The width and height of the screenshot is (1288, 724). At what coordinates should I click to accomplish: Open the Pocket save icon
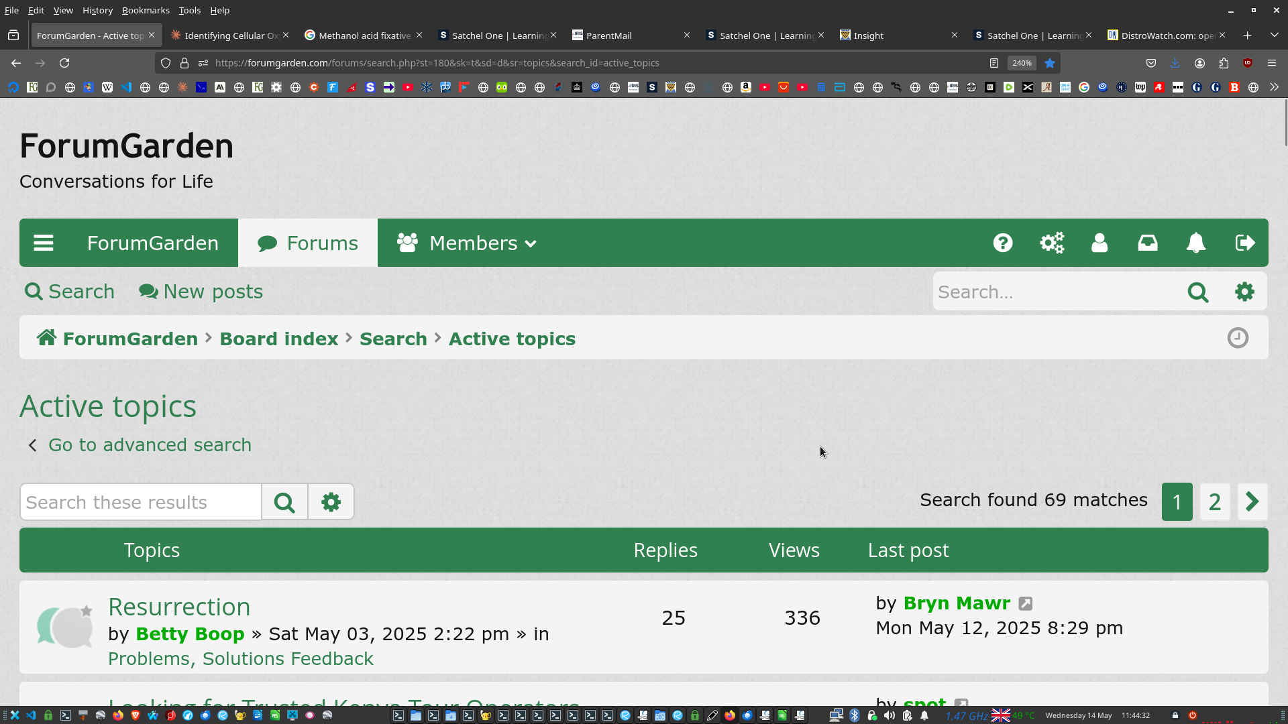1151,63
